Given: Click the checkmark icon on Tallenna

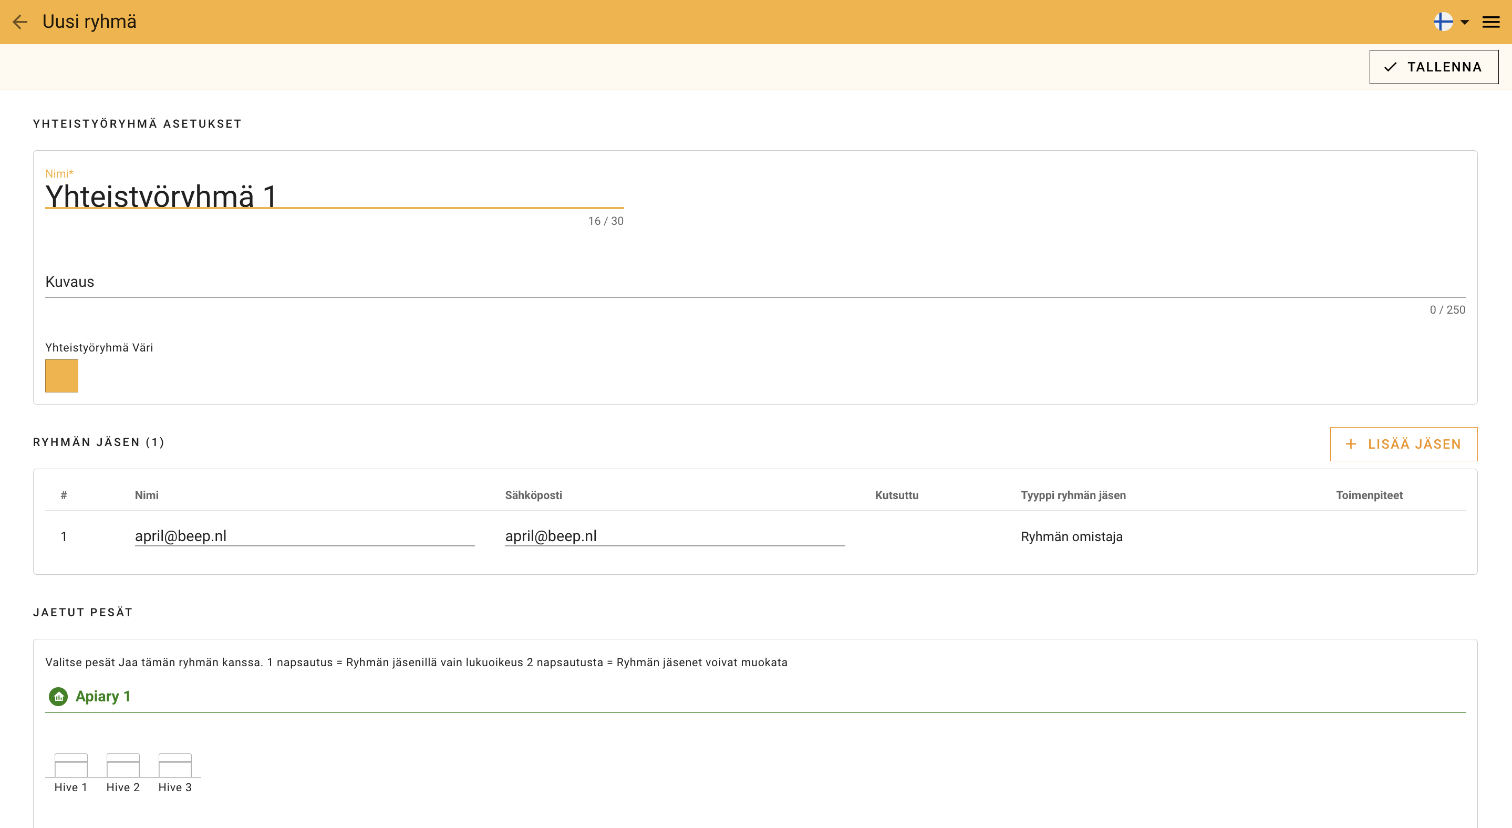Looking at the screenshot, I should click(1390, 67).
